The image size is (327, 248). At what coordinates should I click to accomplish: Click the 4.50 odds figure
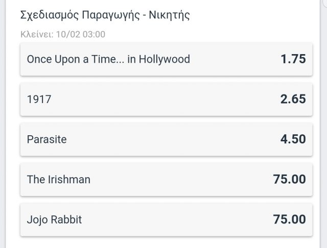point(293,139)
